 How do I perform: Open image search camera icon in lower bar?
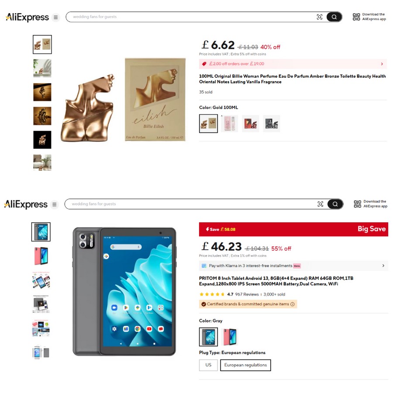(x=321, y=204)
